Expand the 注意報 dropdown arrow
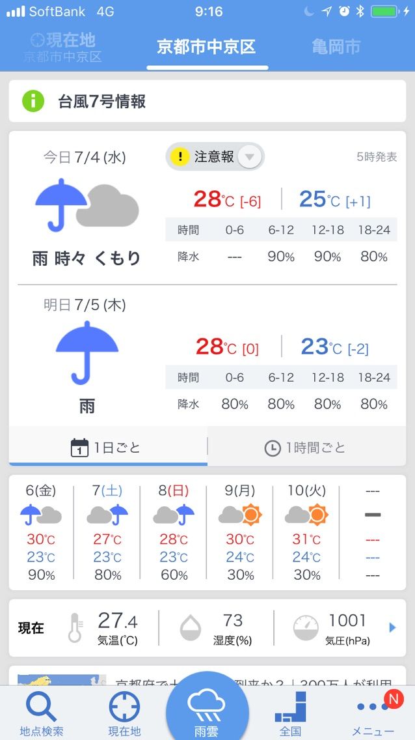 tap(250, 157)
